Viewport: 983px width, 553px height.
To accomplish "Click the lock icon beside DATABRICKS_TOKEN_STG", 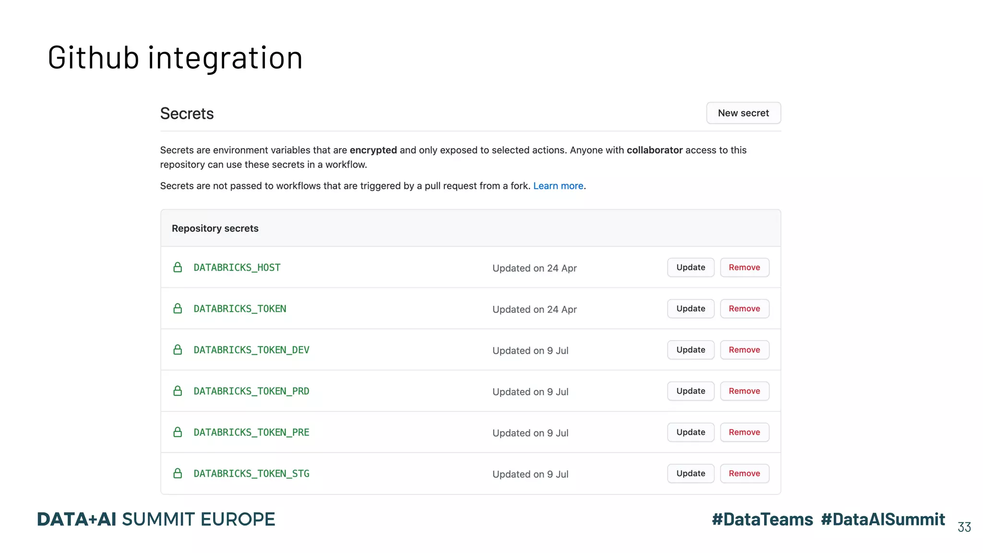I will 178,474.
